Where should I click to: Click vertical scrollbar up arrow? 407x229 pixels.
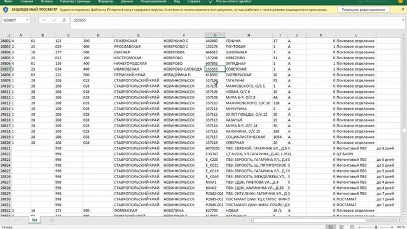pos(404,35)
